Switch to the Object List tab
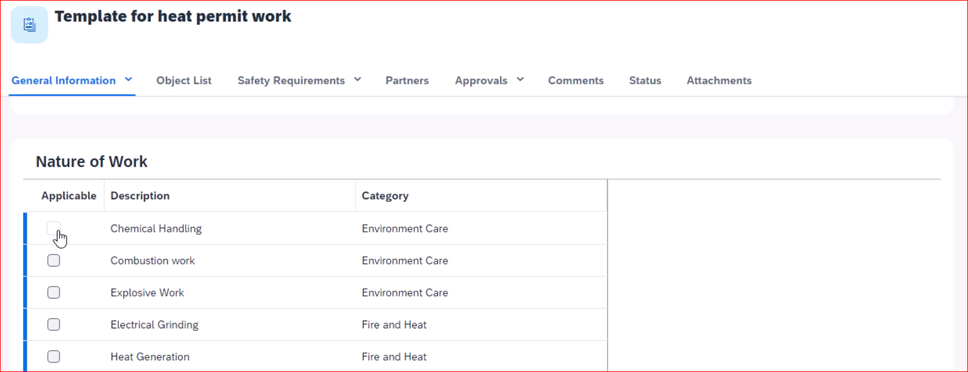The image size is (968, 372). coord(184,80)
